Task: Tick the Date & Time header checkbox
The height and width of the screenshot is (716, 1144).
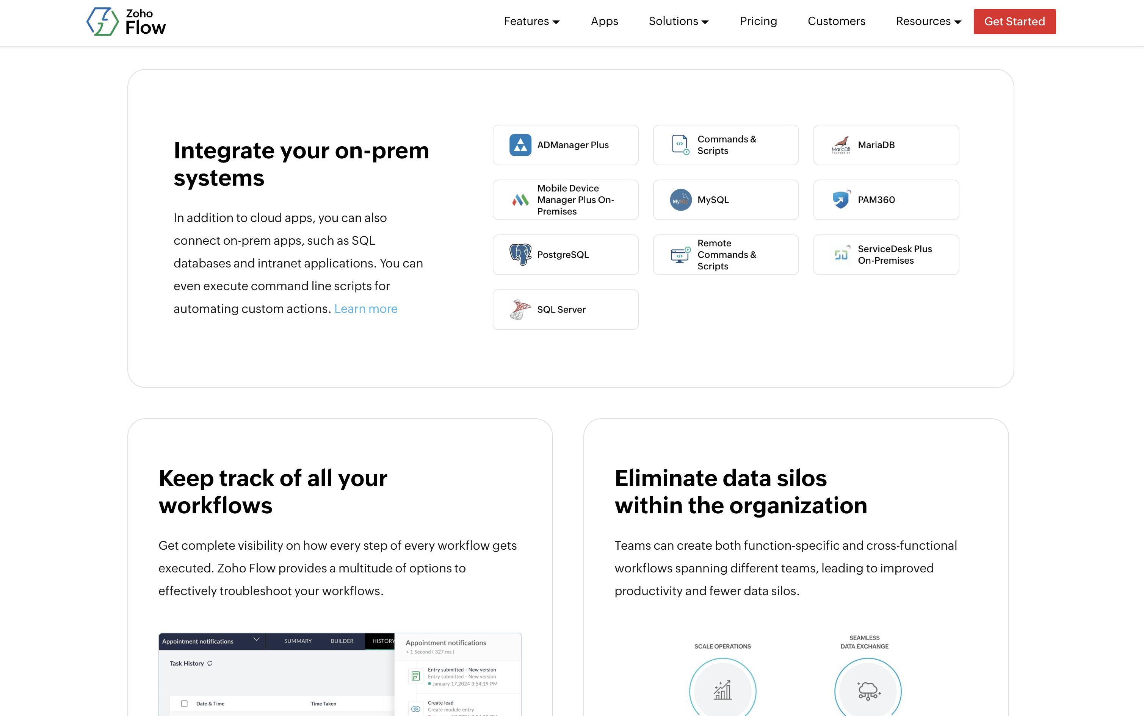Action: click(x=184, y=704)
